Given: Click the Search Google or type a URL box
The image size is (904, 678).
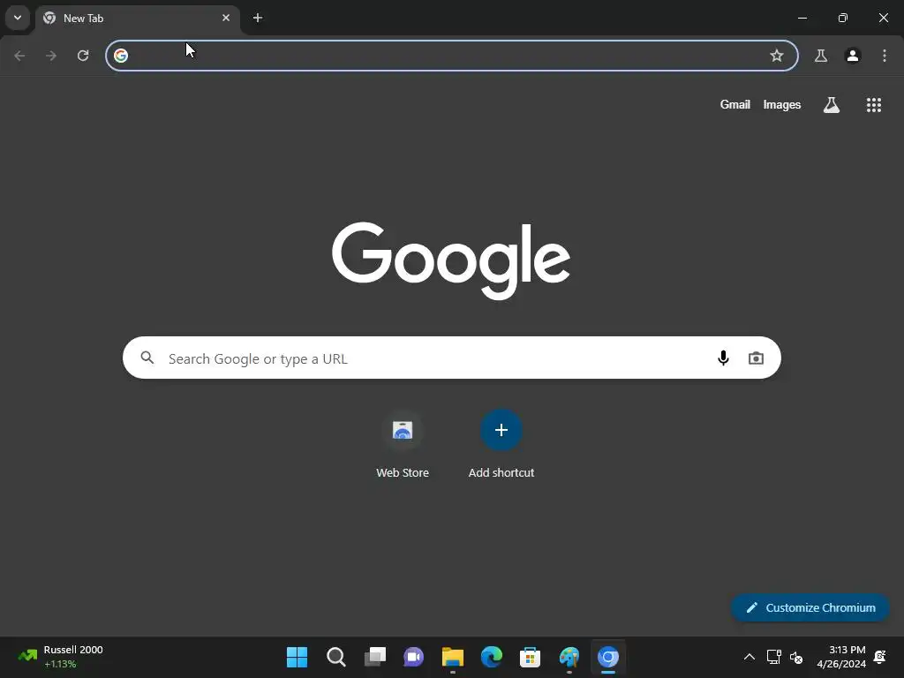Looking at the screenshot, I should pyautogui.click(x=451, y=358).
